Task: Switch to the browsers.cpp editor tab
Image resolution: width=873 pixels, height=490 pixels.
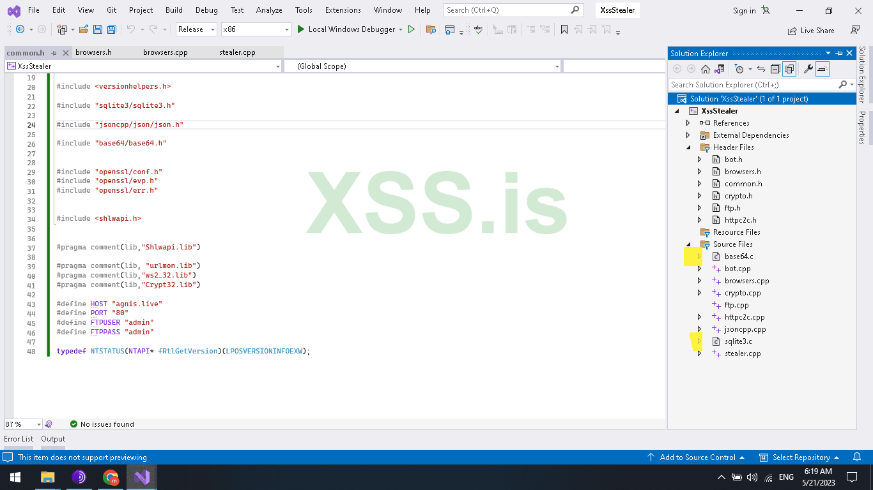Action: point(166,52)
